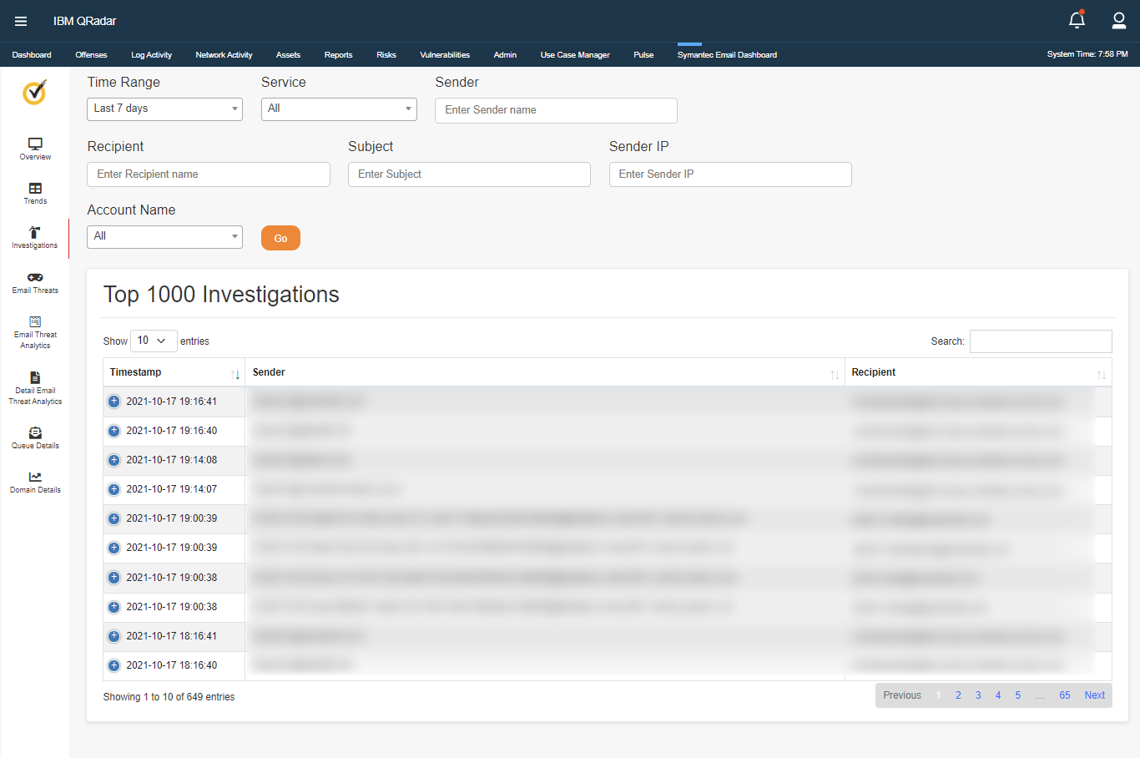Change the Show entries count dropdown
This screenshot has width=1140, height=758.
[x=154, y=341]
